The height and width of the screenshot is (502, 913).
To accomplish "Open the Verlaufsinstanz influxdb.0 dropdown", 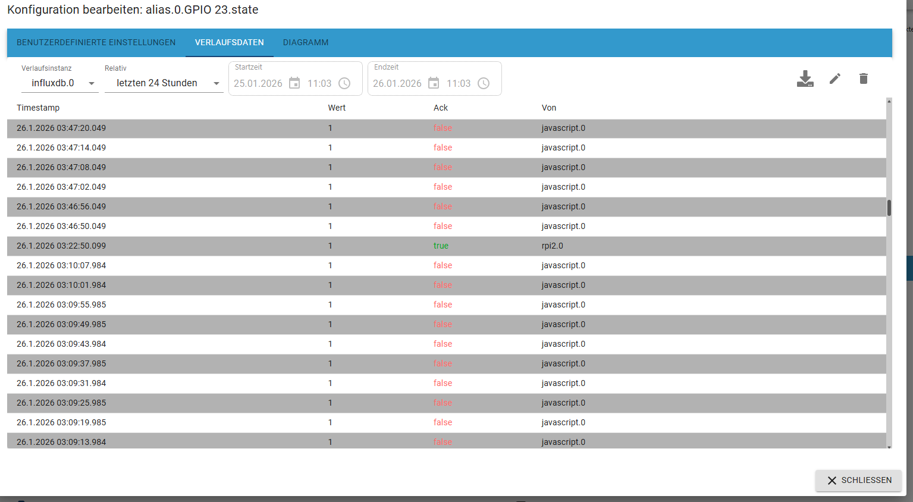I will pyautogui.click(x=60, y=83).
